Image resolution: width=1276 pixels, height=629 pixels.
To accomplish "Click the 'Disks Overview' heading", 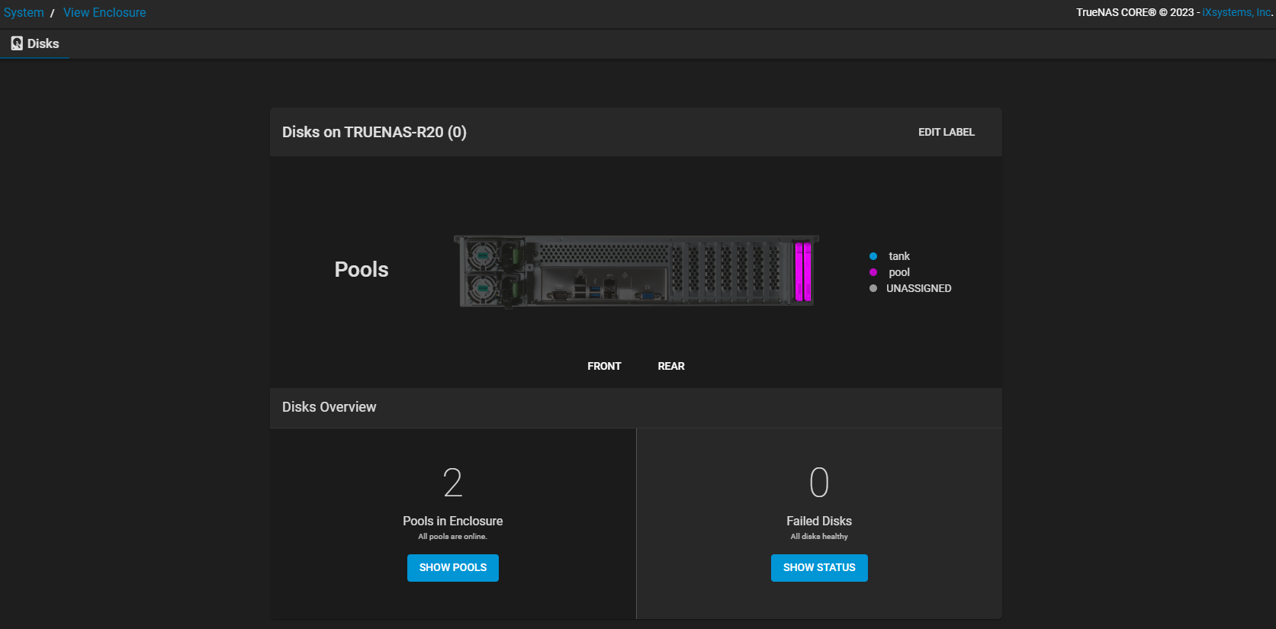I will 329,407.
